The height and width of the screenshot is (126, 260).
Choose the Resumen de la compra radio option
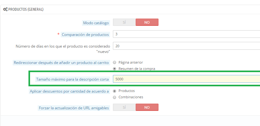(115, 68)
